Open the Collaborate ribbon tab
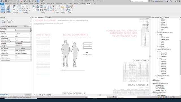This screenshot has width=181, height=102. [x=59, y=4]
